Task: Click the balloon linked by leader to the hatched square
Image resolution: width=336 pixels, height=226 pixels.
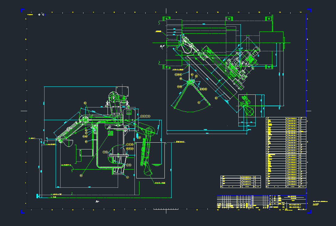Action: coord(81,175)
